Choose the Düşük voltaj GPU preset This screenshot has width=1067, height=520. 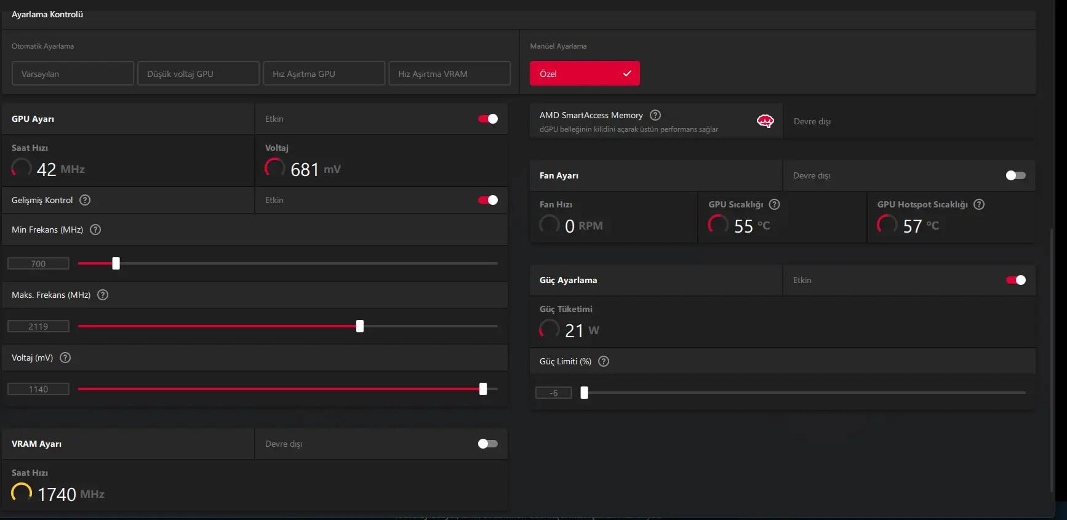[198, 73]
